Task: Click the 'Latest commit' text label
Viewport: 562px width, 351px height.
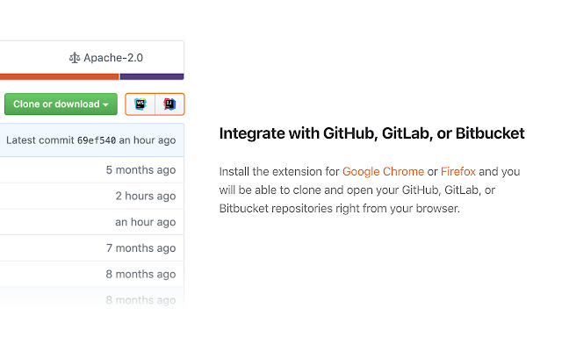Action: pos(40,140)
